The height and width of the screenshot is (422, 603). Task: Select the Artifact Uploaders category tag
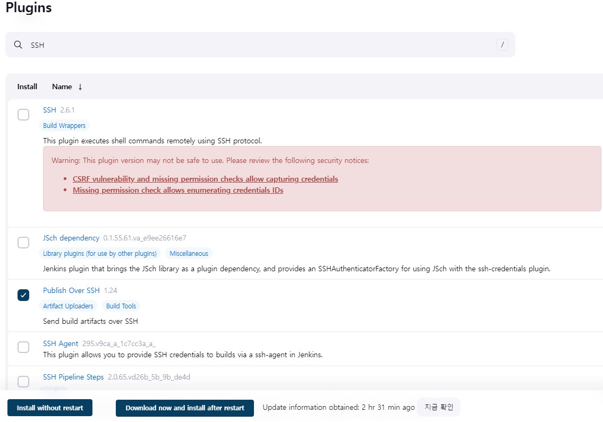point(68,306)
